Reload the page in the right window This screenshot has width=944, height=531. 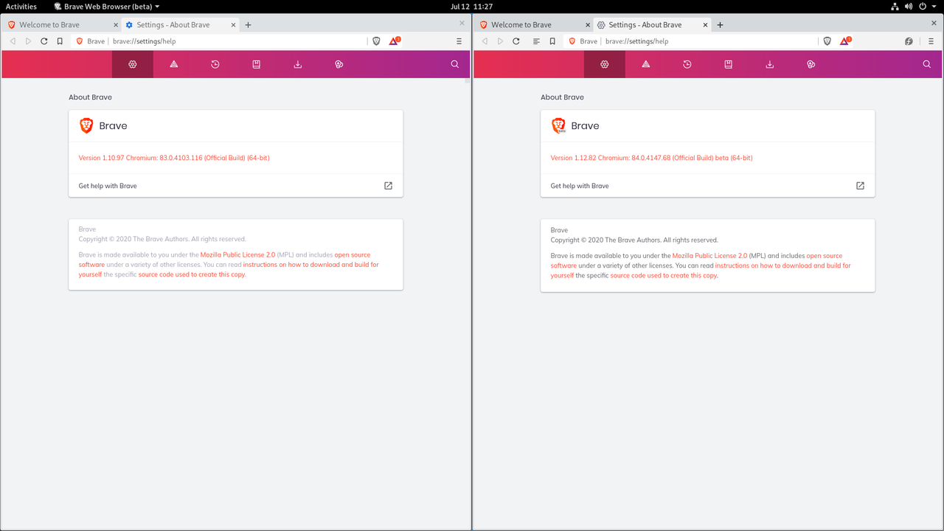tap(516, 41)
